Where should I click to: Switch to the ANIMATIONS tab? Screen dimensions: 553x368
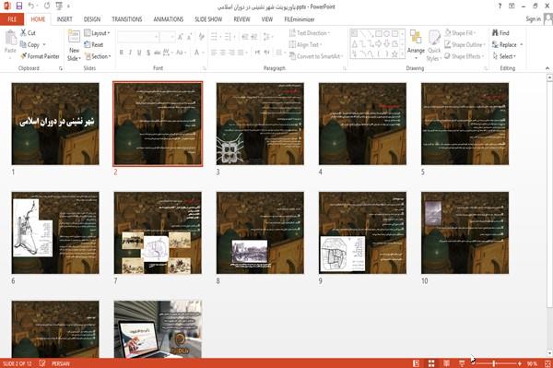coord(169,19)
